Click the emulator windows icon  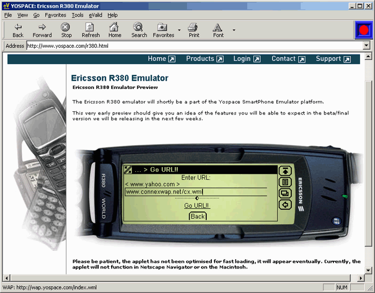point(285,193)
